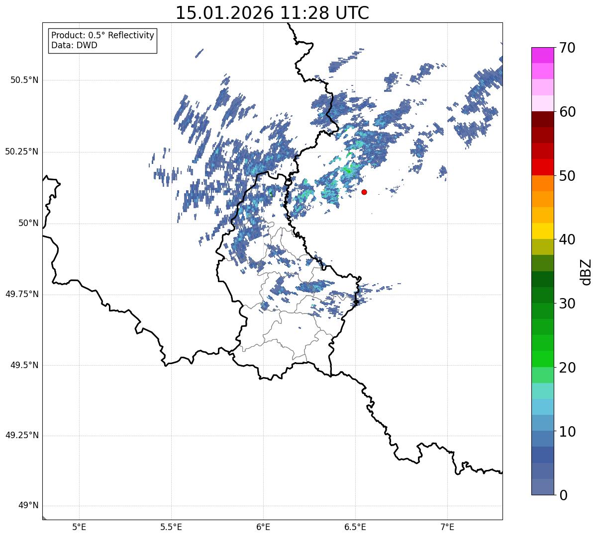The width and height of the screenshot is (598, 537).
Task: Click the yellow colorbar swatch near 40
Action: [542, 231]
